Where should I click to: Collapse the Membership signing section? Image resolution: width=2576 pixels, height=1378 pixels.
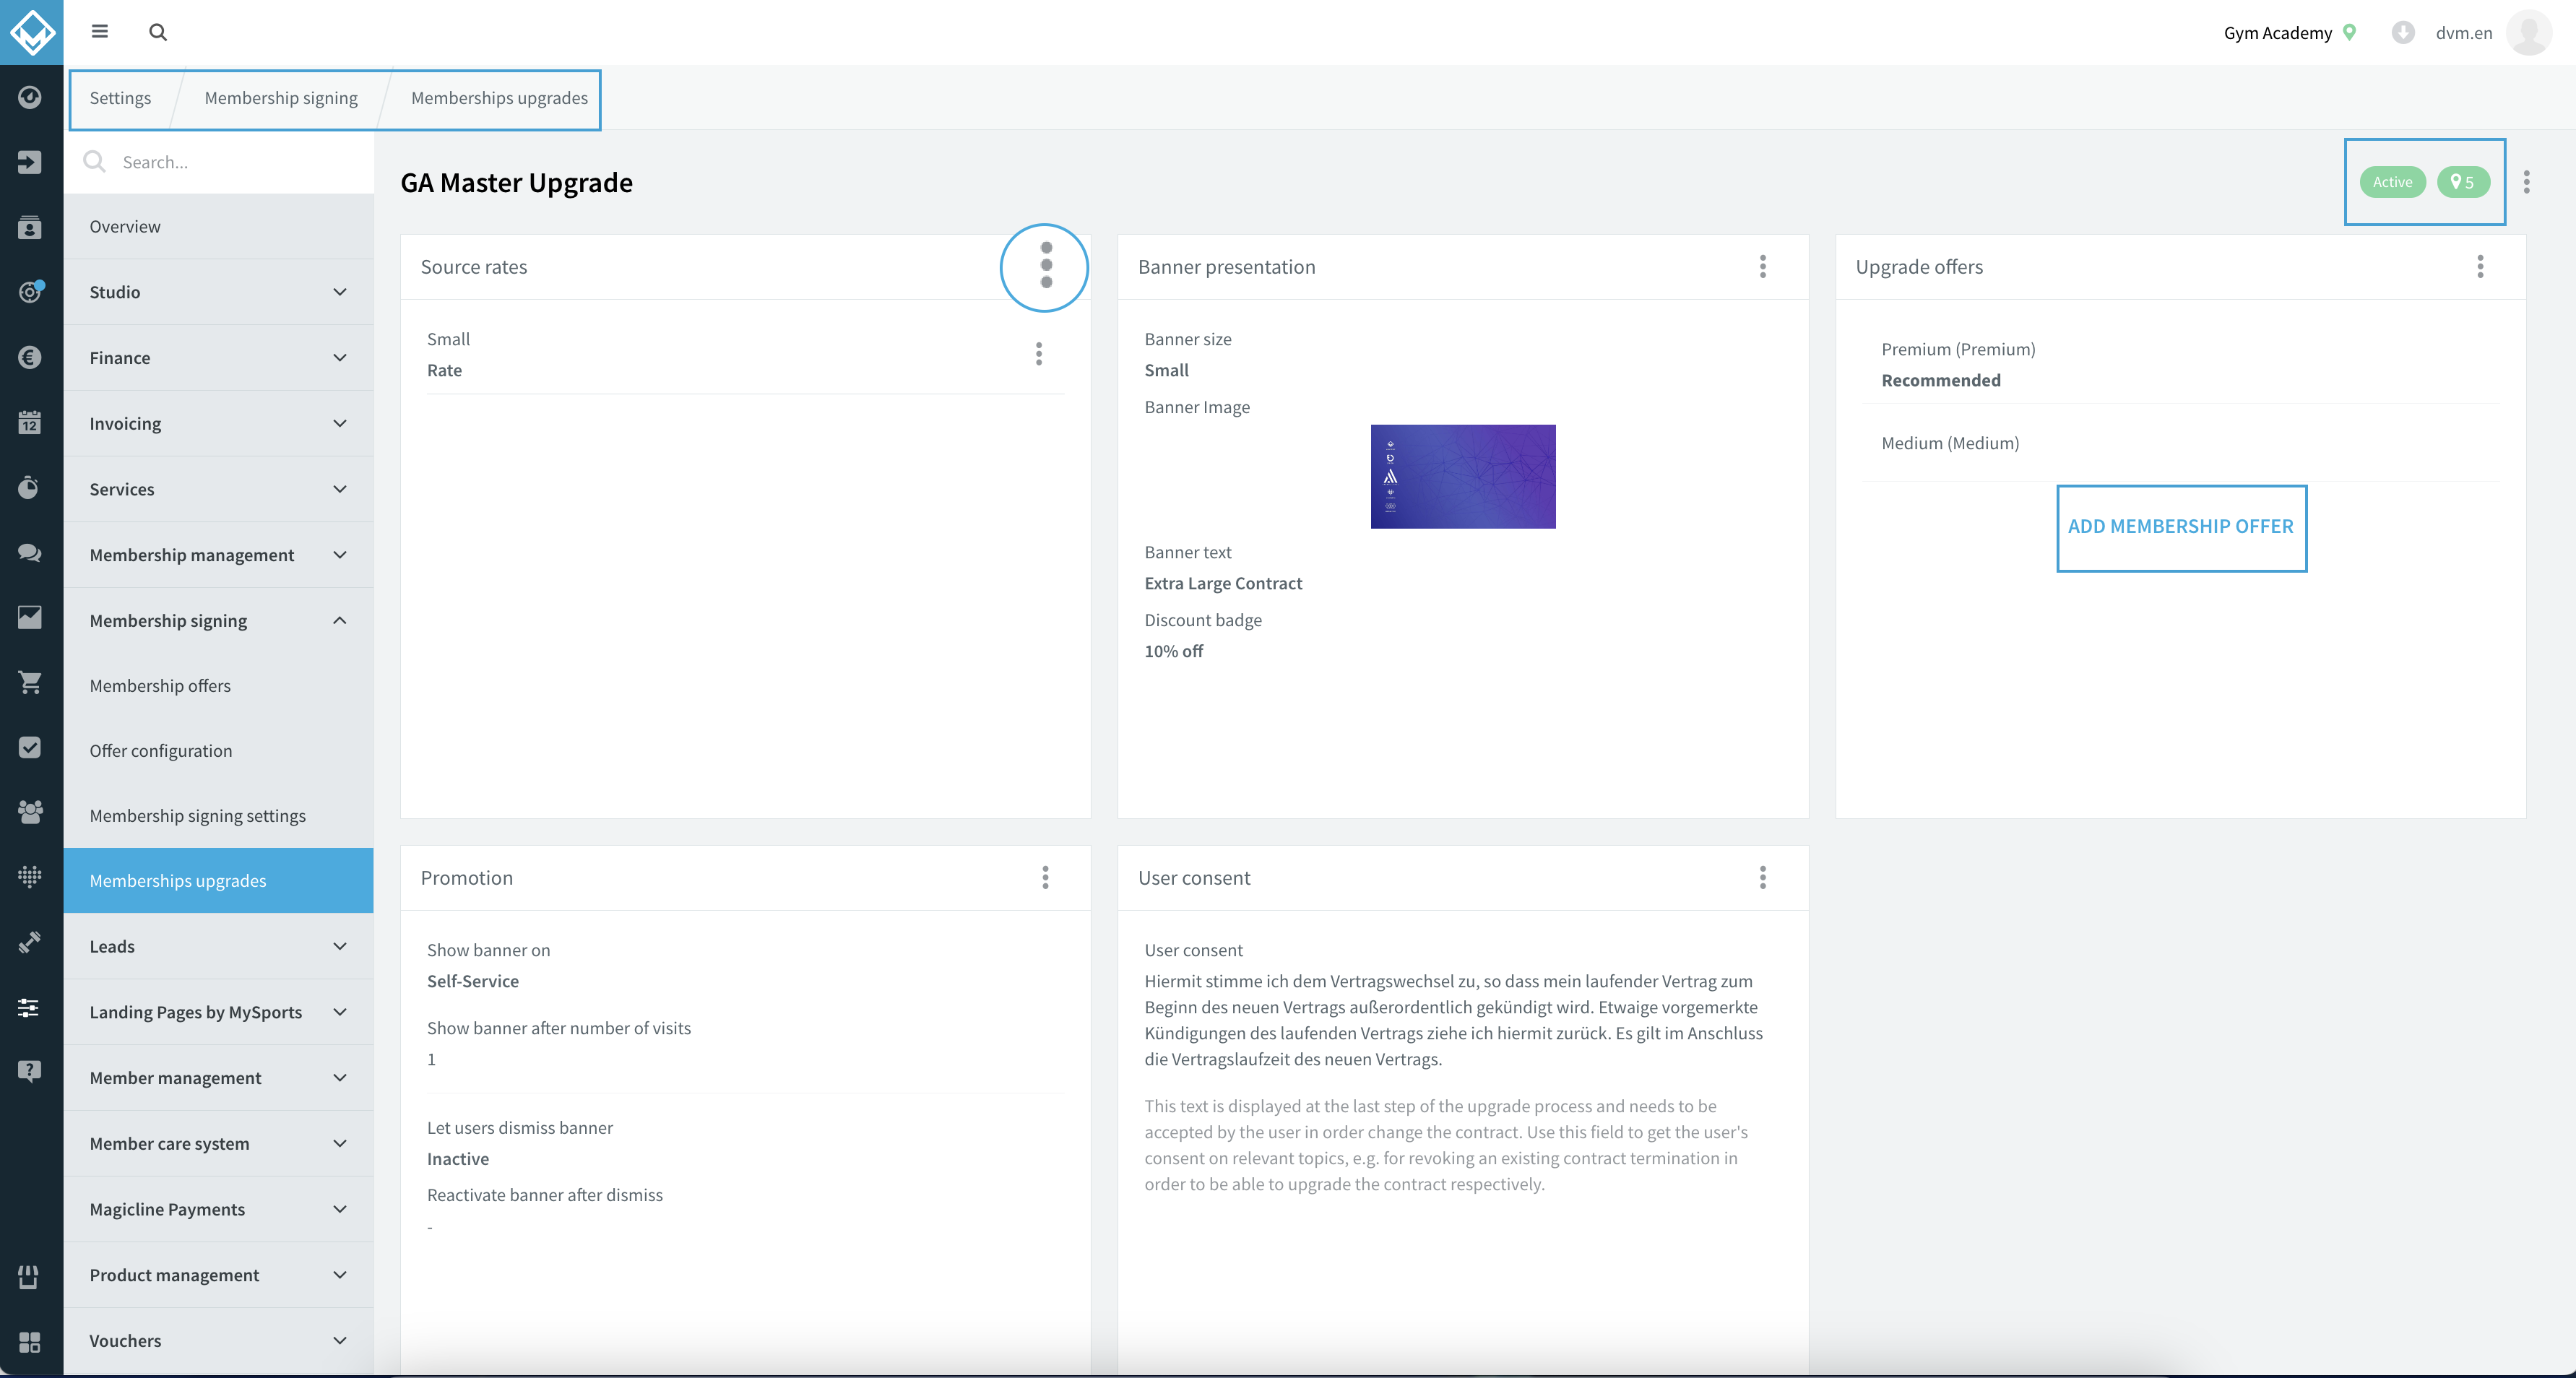click(218, 620)
